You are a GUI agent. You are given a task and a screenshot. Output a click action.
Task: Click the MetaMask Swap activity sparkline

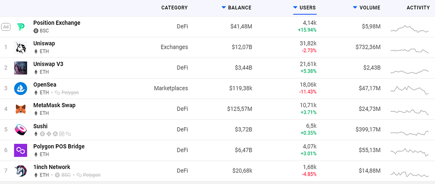[410, 112]
